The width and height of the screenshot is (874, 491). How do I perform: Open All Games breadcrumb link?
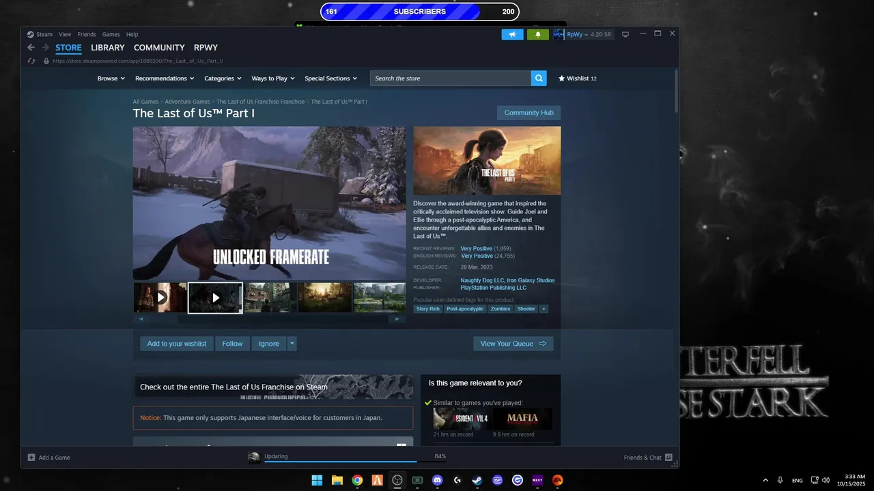145,102
